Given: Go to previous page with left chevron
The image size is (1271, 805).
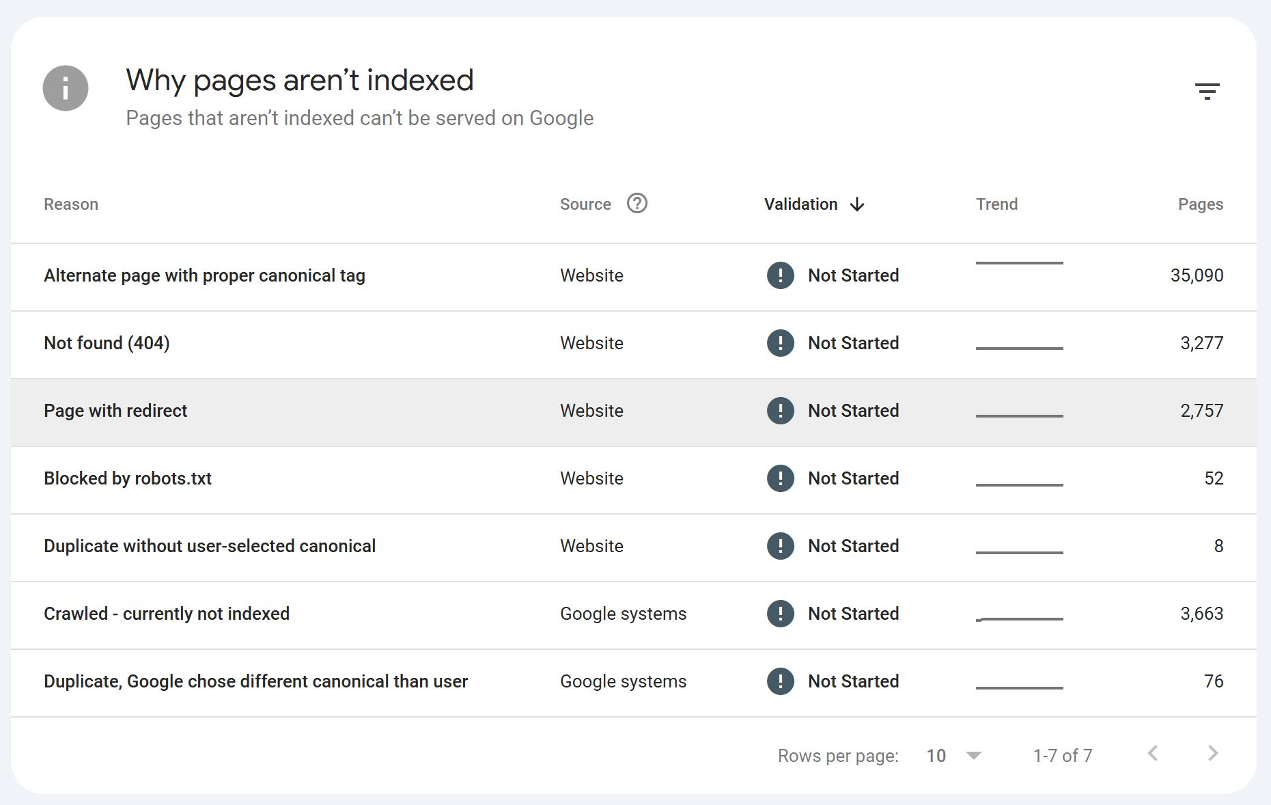Looking at the screenshot, I should pos(1153,754).
